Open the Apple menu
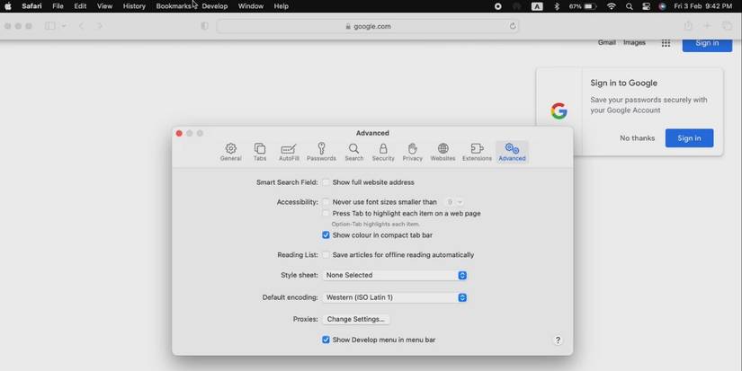 (8, 6)
